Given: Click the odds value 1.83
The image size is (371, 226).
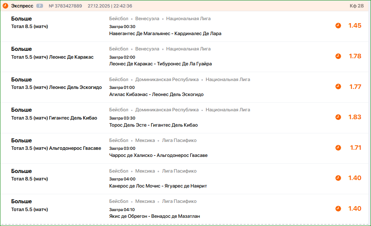Looking at the screenshot, I should tap(355, 117).
